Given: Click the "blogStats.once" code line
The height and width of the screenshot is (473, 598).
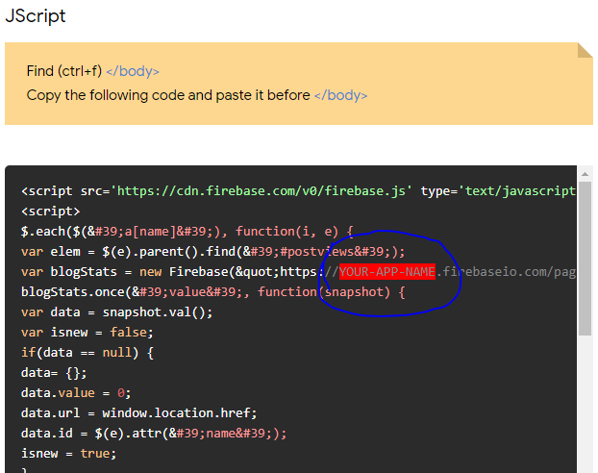Looking at the screenshot, I should pyautogui.click(x=212, y=292).
